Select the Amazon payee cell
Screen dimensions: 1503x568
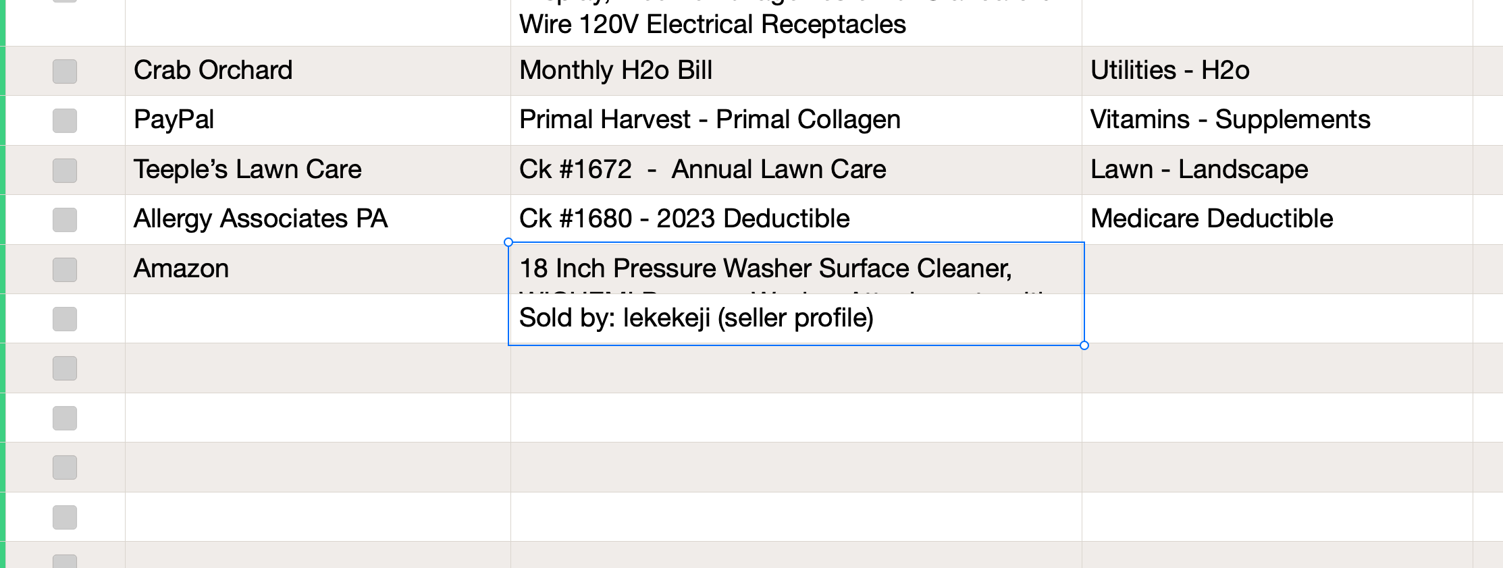point(318,269)
